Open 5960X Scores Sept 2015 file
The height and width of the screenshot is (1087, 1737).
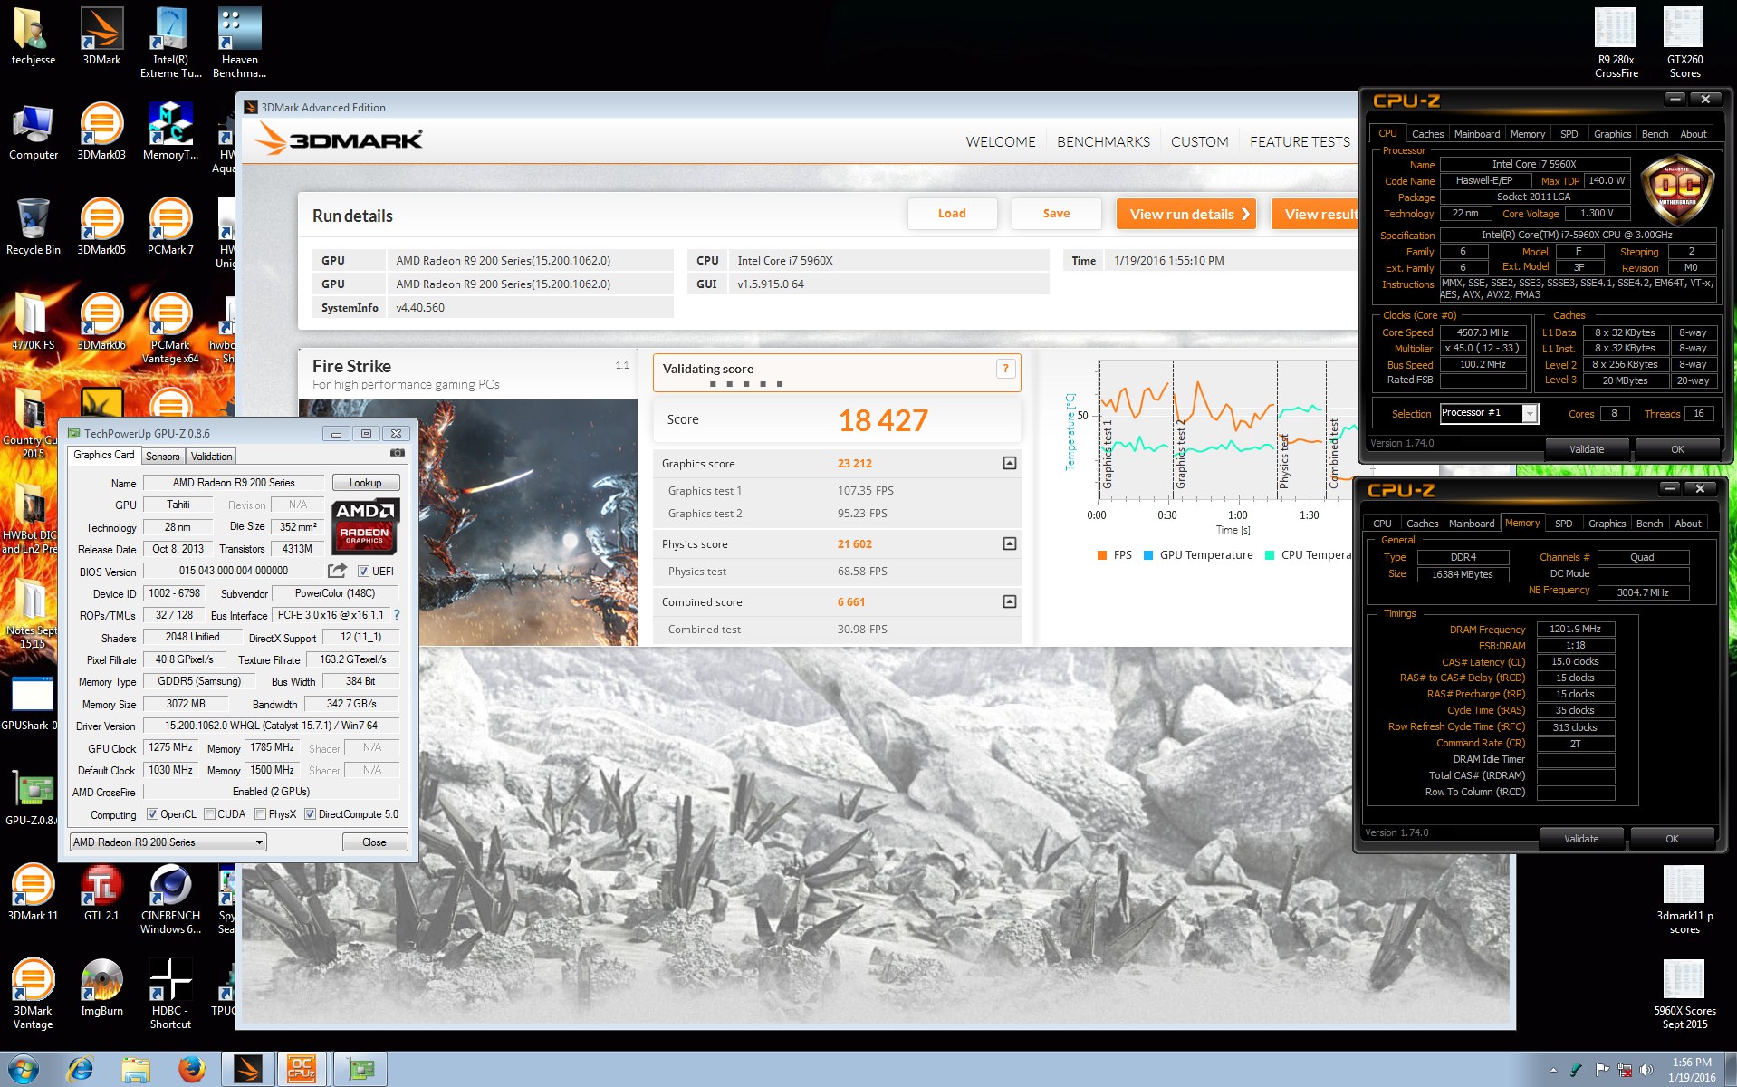[x=1684, y=994]
